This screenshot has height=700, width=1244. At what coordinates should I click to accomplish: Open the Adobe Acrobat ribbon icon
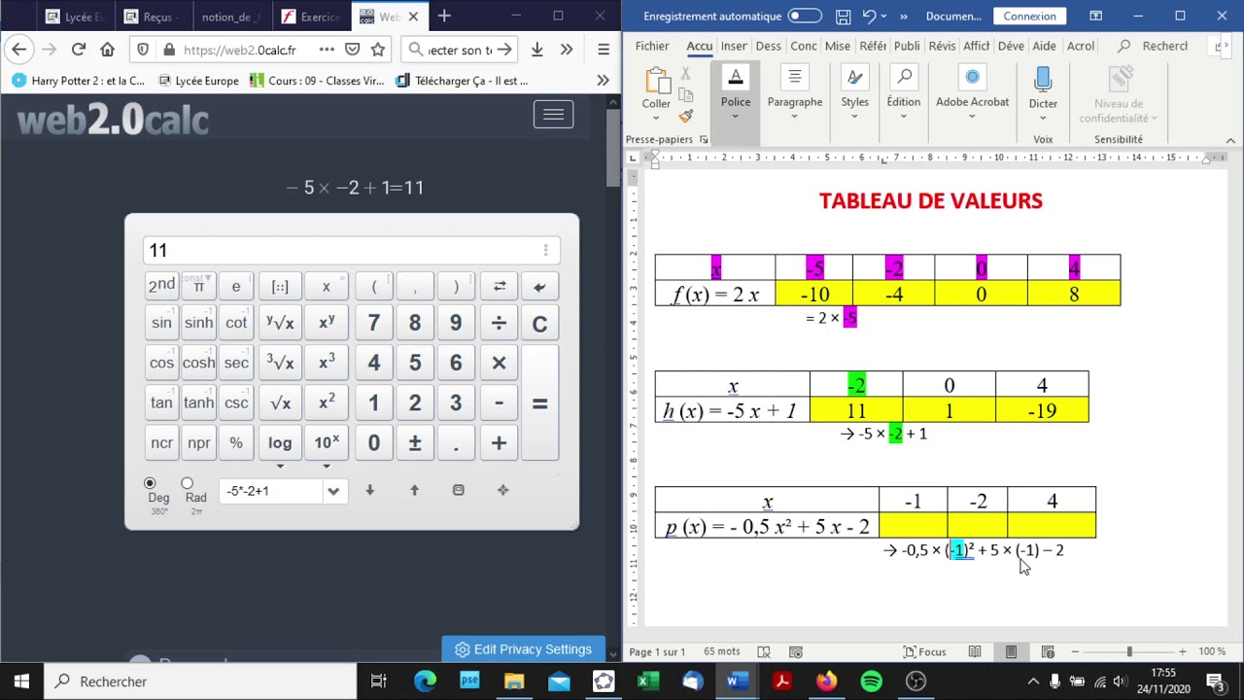972,78
